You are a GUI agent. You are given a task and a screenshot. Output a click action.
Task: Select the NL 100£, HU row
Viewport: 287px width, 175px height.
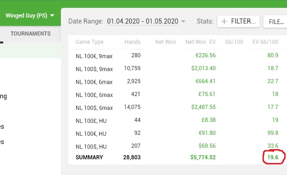coord(177,120)
